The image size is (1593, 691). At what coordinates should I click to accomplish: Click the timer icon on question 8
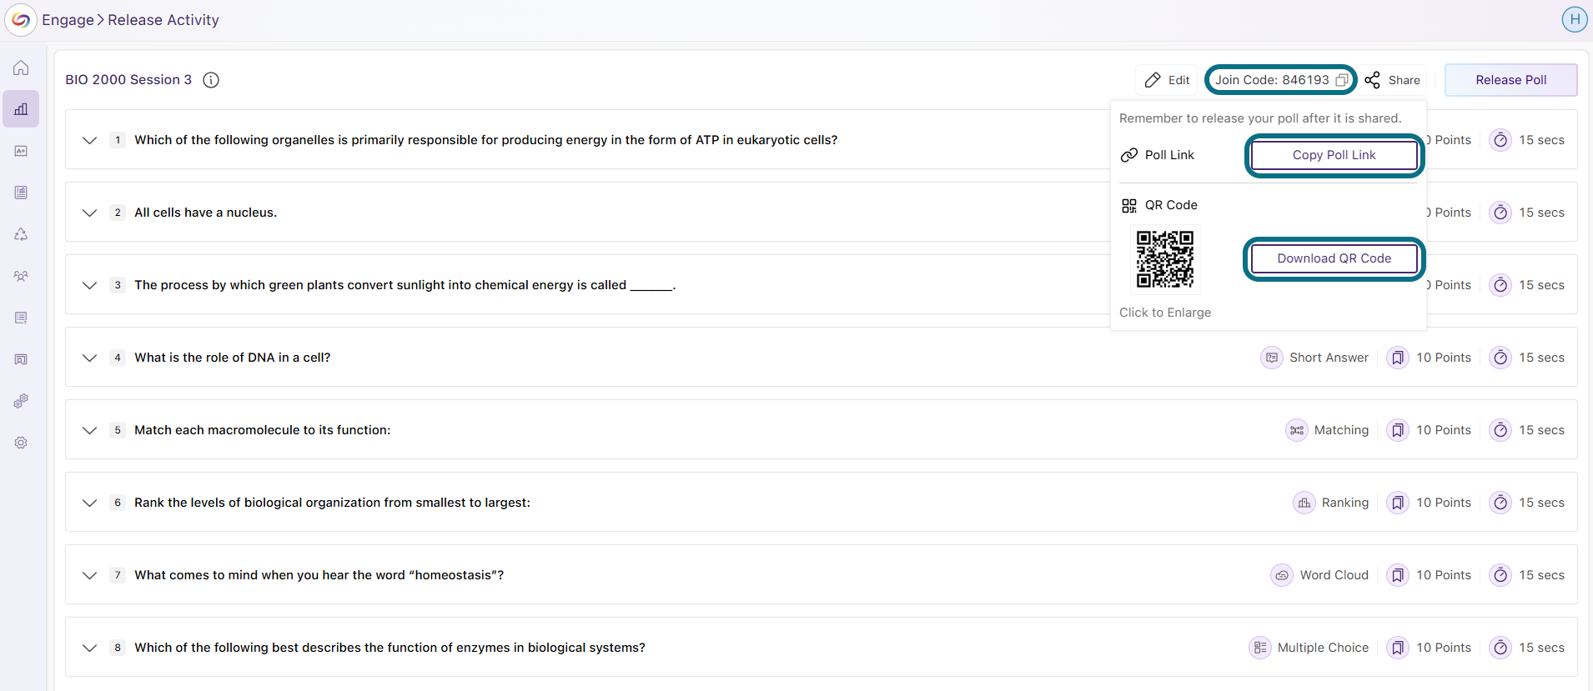tap(1500, 648)
